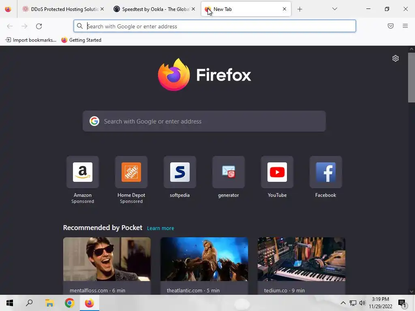Open the Facebook shortcut tile

[326, 172]
